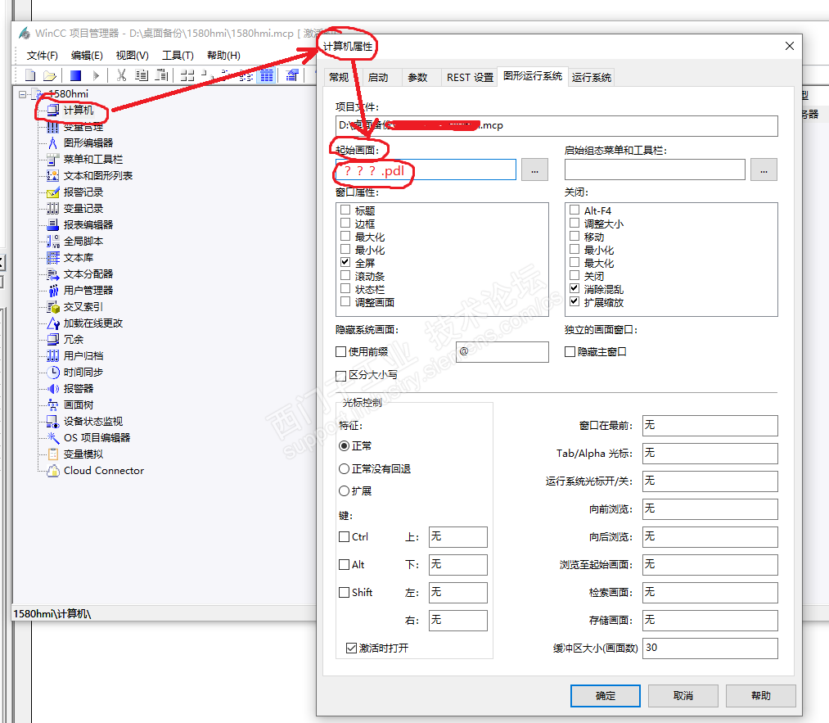Click the 图形编辑器 compass icon in tree

tap(53, 142)
